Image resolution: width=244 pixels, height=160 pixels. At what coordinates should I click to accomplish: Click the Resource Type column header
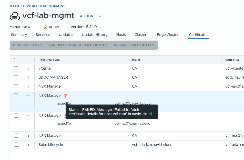point(49,60)
